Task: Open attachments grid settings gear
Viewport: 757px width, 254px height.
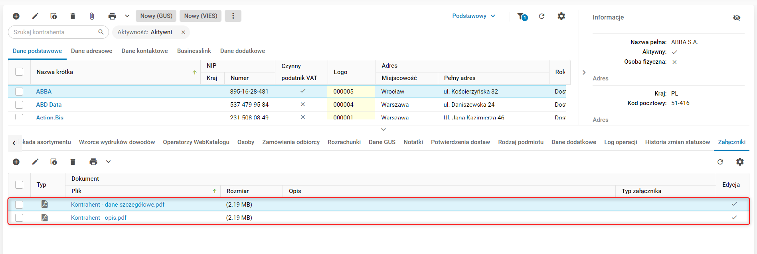Action: (x=740, y=162)
